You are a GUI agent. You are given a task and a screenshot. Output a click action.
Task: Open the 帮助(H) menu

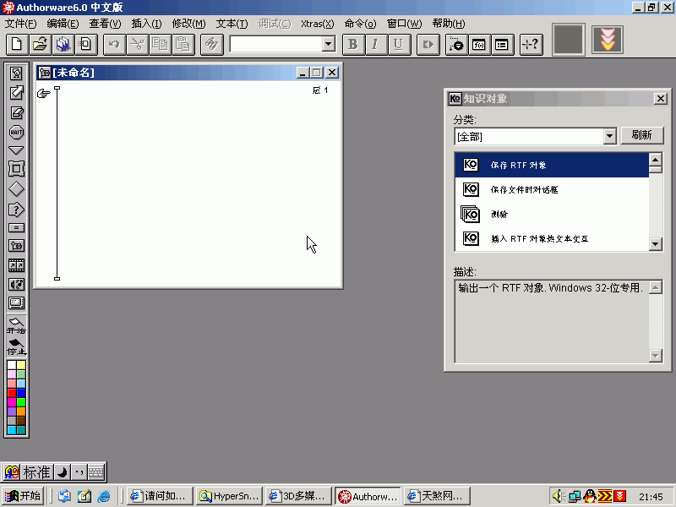pyautogui.click(x=449, y=24)
